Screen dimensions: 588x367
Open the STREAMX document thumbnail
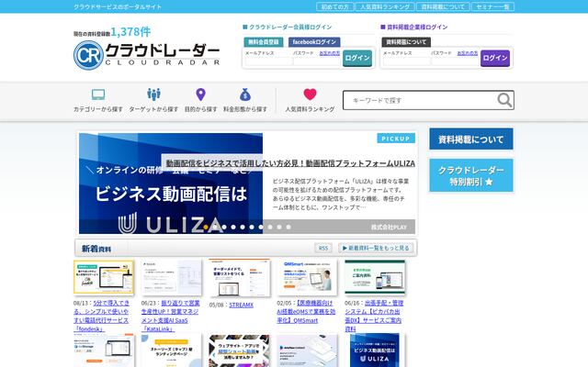point(239,277)
